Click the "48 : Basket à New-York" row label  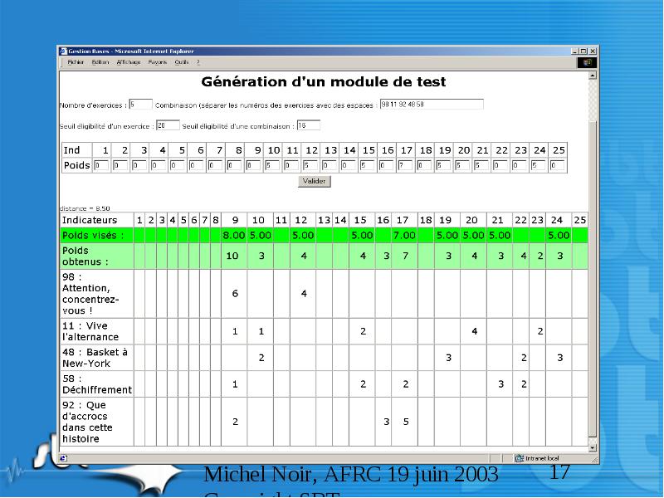pyautogui.click(x=95, y=358)
